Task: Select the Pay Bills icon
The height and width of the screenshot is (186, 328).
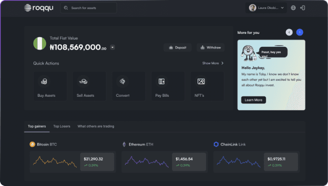Action: click(x=161, y=82)
